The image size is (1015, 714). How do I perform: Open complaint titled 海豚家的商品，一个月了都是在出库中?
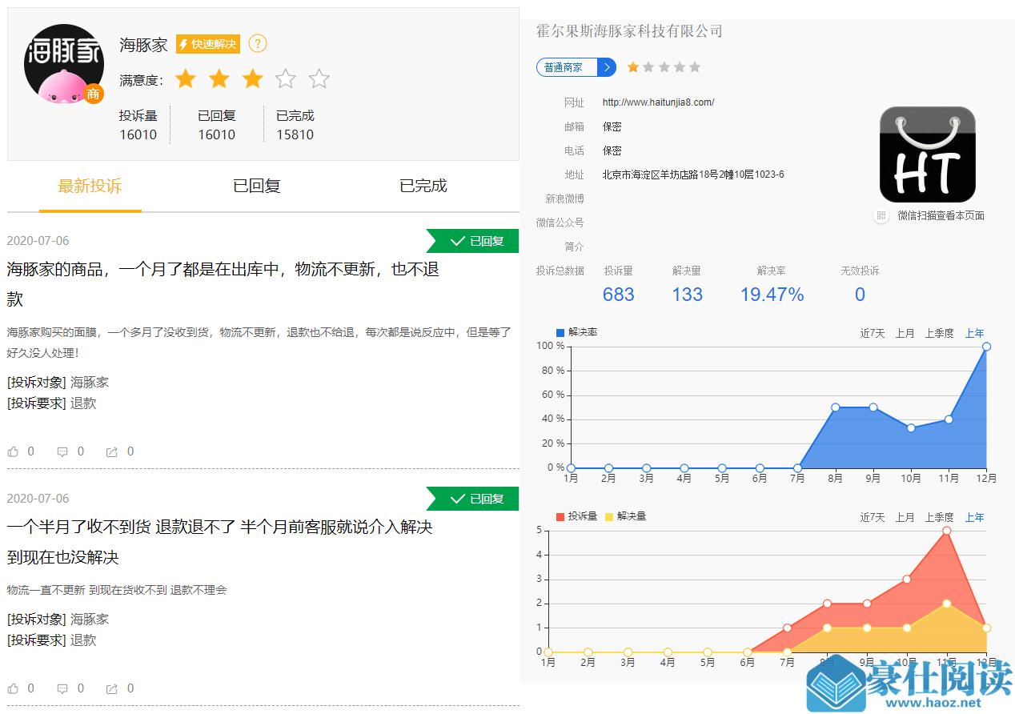[223, 284]
